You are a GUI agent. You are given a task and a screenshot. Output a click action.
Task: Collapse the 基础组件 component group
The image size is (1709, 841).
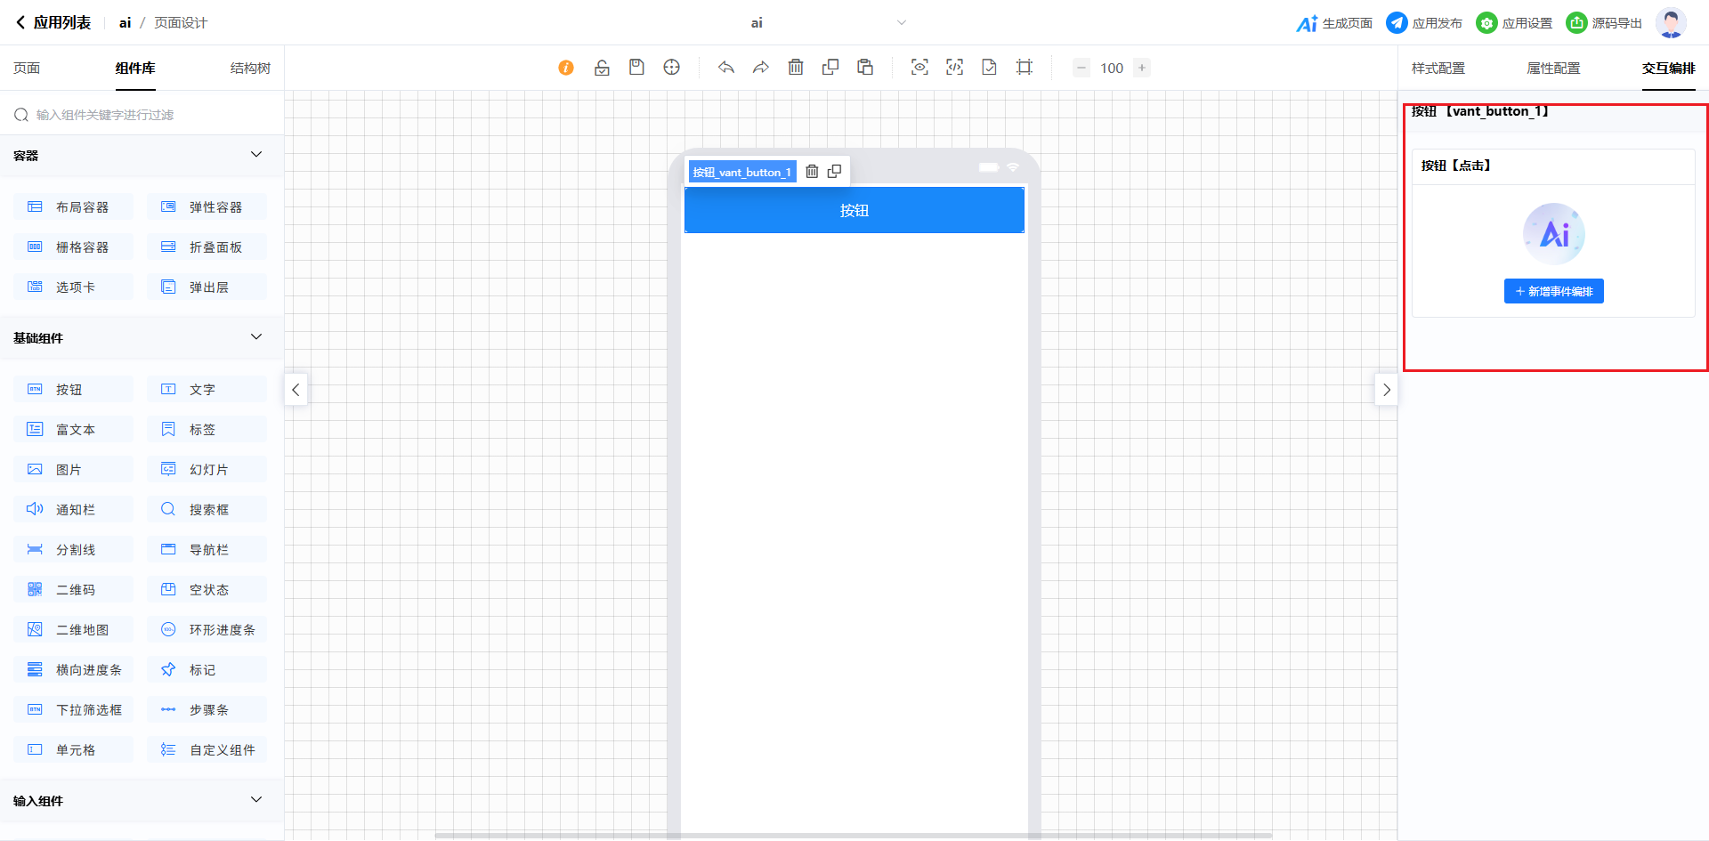coord(256,337)
